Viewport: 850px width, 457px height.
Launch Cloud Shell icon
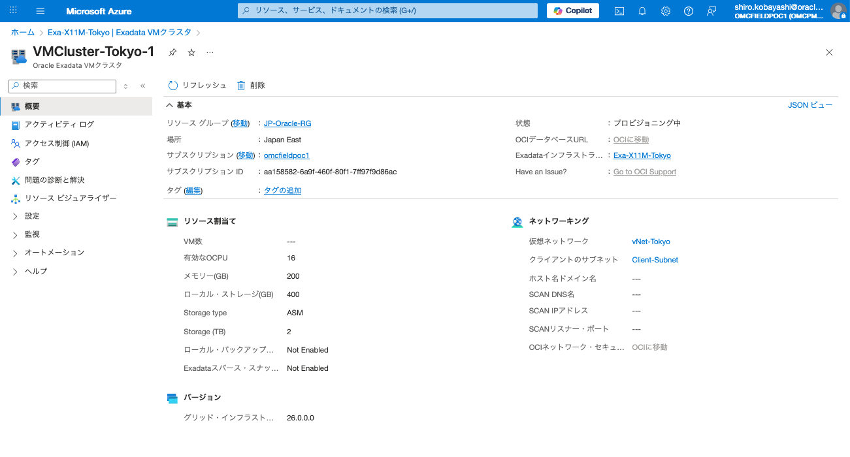[x=619, y=11]
